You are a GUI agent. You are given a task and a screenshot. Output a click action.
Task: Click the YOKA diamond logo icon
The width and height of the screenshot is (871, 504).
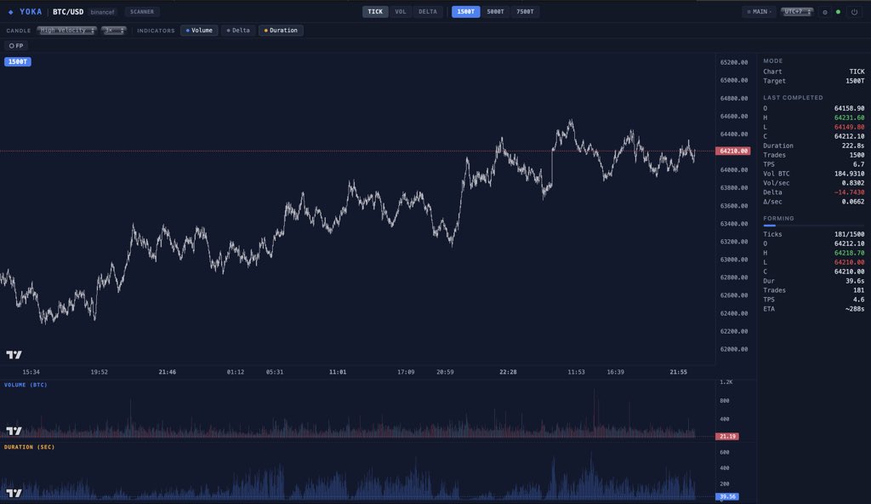(10, 12)
